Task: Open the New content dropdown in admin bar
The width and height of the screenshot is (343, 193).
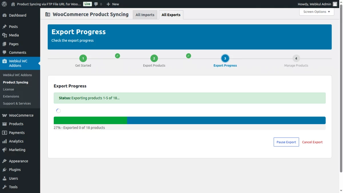Action: coord(113,4)
